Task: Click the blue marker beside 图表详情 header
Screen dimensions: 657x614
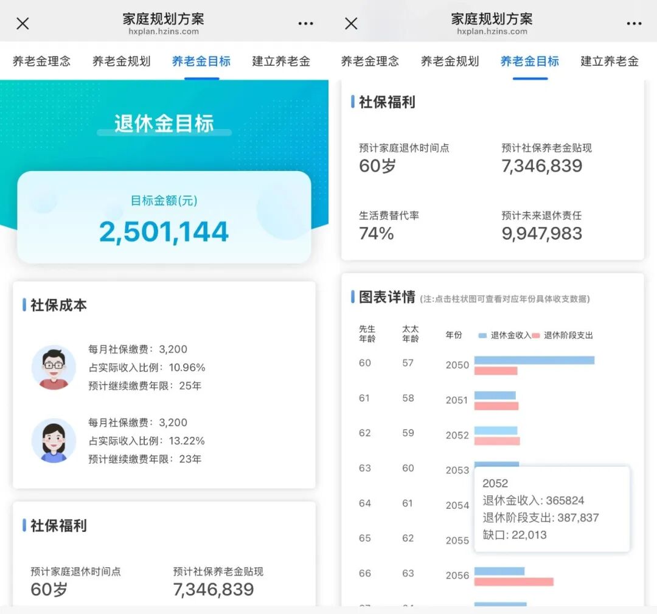Action: [x=352, y=298]
